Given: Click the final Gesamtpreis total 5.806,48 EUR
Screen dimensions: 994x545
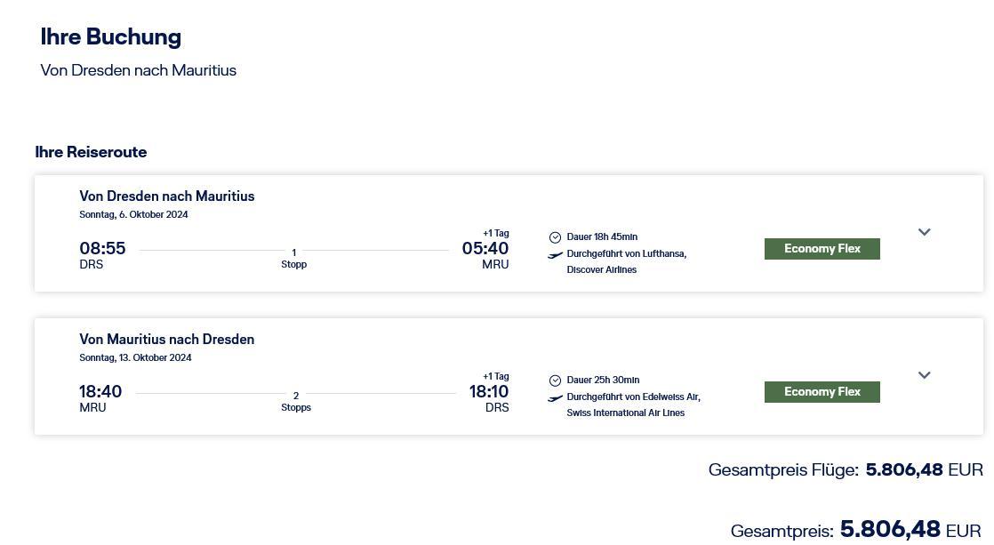Looking at the screenshot, I should 911,530.
